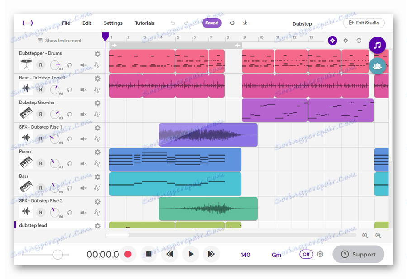Click the drum kit instrument icon
The height and width of the screenshot is (279, 407).
26,64
